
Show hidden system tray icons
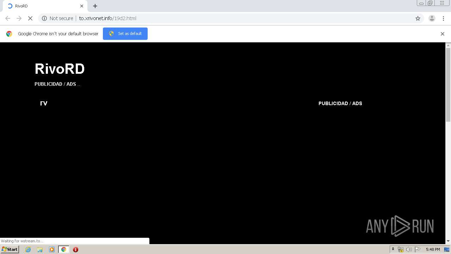click(393, 249)
